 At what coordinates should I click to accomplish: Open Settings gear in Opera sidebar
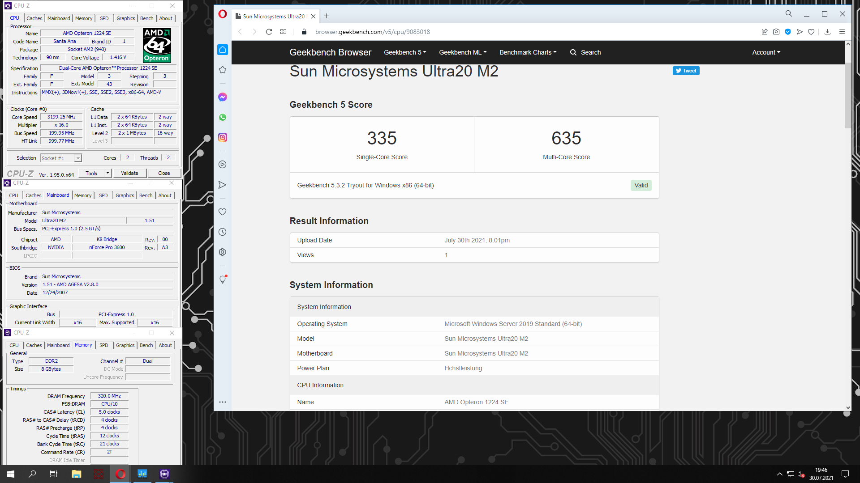coord(223,252)
